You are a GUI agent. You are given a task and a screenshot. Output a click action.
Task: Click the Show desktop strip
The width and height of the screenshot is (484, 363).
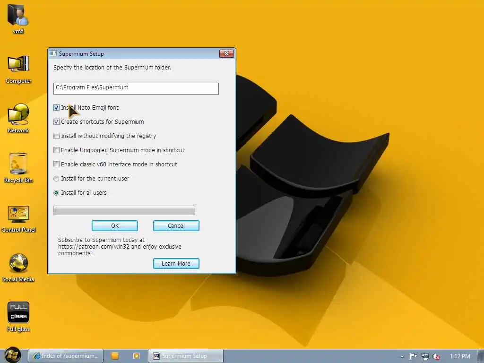pyautogui.click(x=481, y=356)
